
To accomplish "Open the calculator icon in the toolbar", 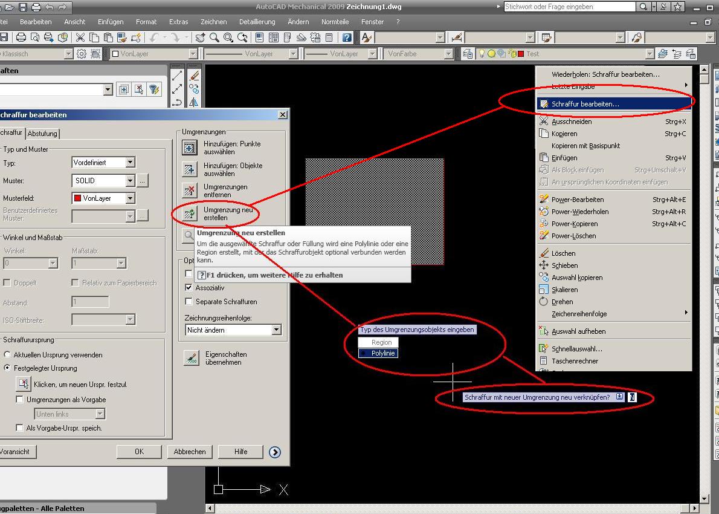I will 329,37.
